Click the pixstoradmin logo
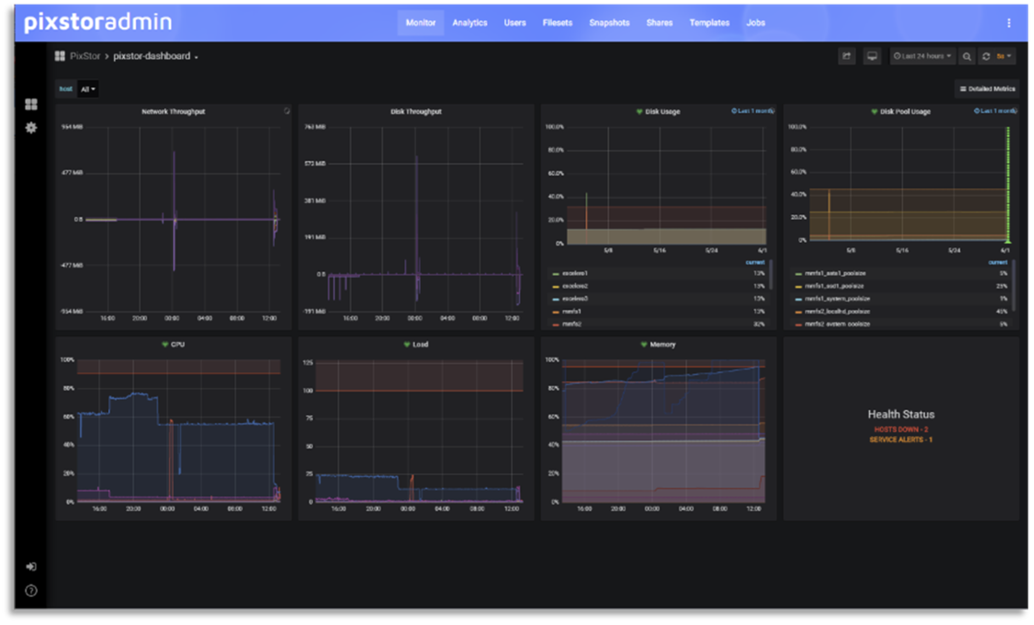 [98, 22]
